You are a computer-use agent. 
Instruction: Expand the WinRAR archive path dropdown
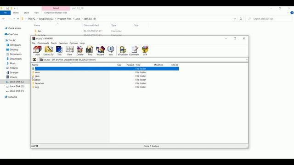coord(247,60)
